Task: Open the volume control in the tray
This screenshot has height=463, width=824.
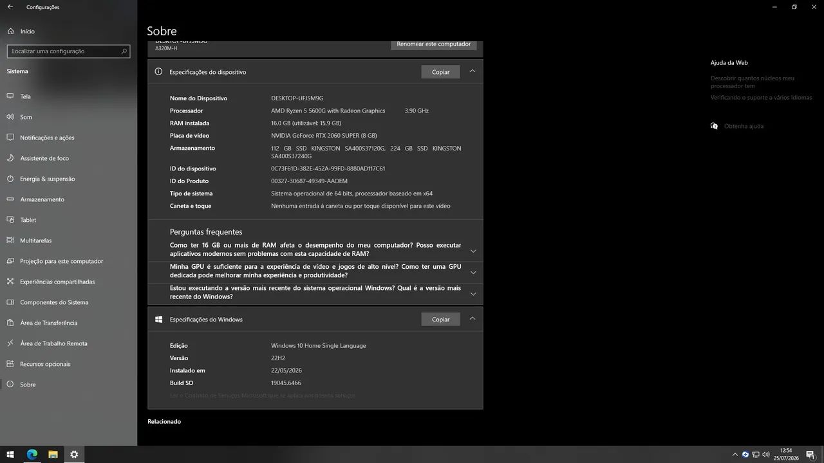Action: click(766, 455)
